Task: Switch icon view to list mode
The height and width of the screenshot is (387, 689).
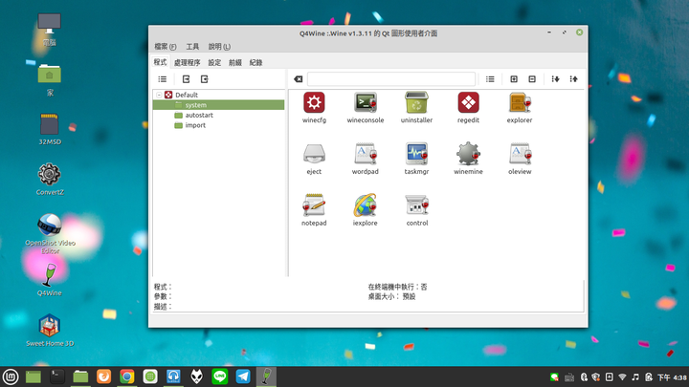Action: click(x=490, y=79)
